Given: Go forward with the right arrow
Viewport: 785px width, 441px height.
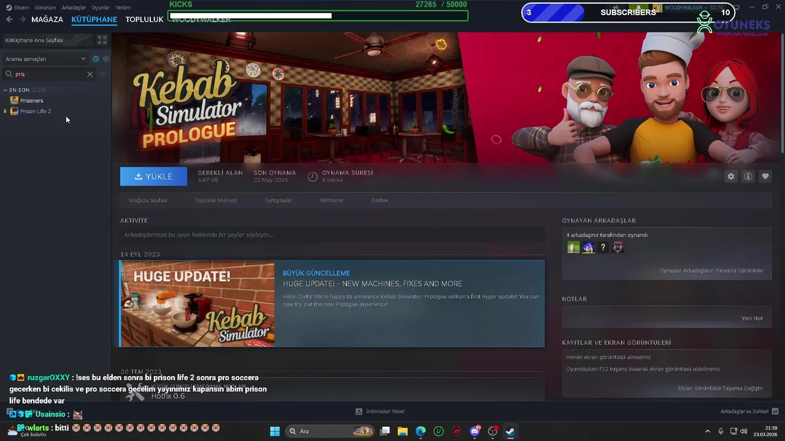Looking at the screenshot, I should coord(23,19).
